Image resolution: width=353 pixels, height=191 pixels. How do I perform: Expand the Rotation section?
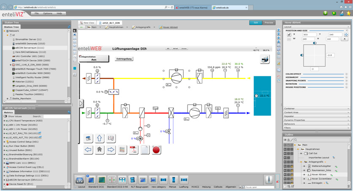click(347, 84)
